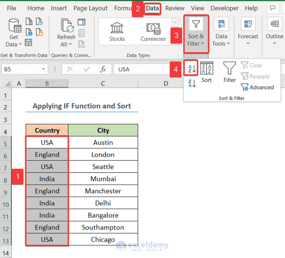Click the cell containing Delhi
The image size is (285, 258).
click(x=103, y=203)
